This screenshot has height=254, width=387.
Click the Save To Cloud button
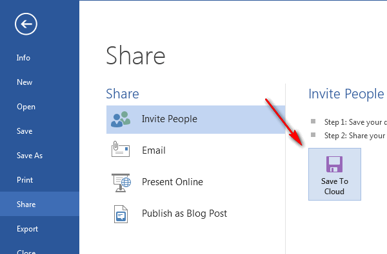[x=334, y=174]
